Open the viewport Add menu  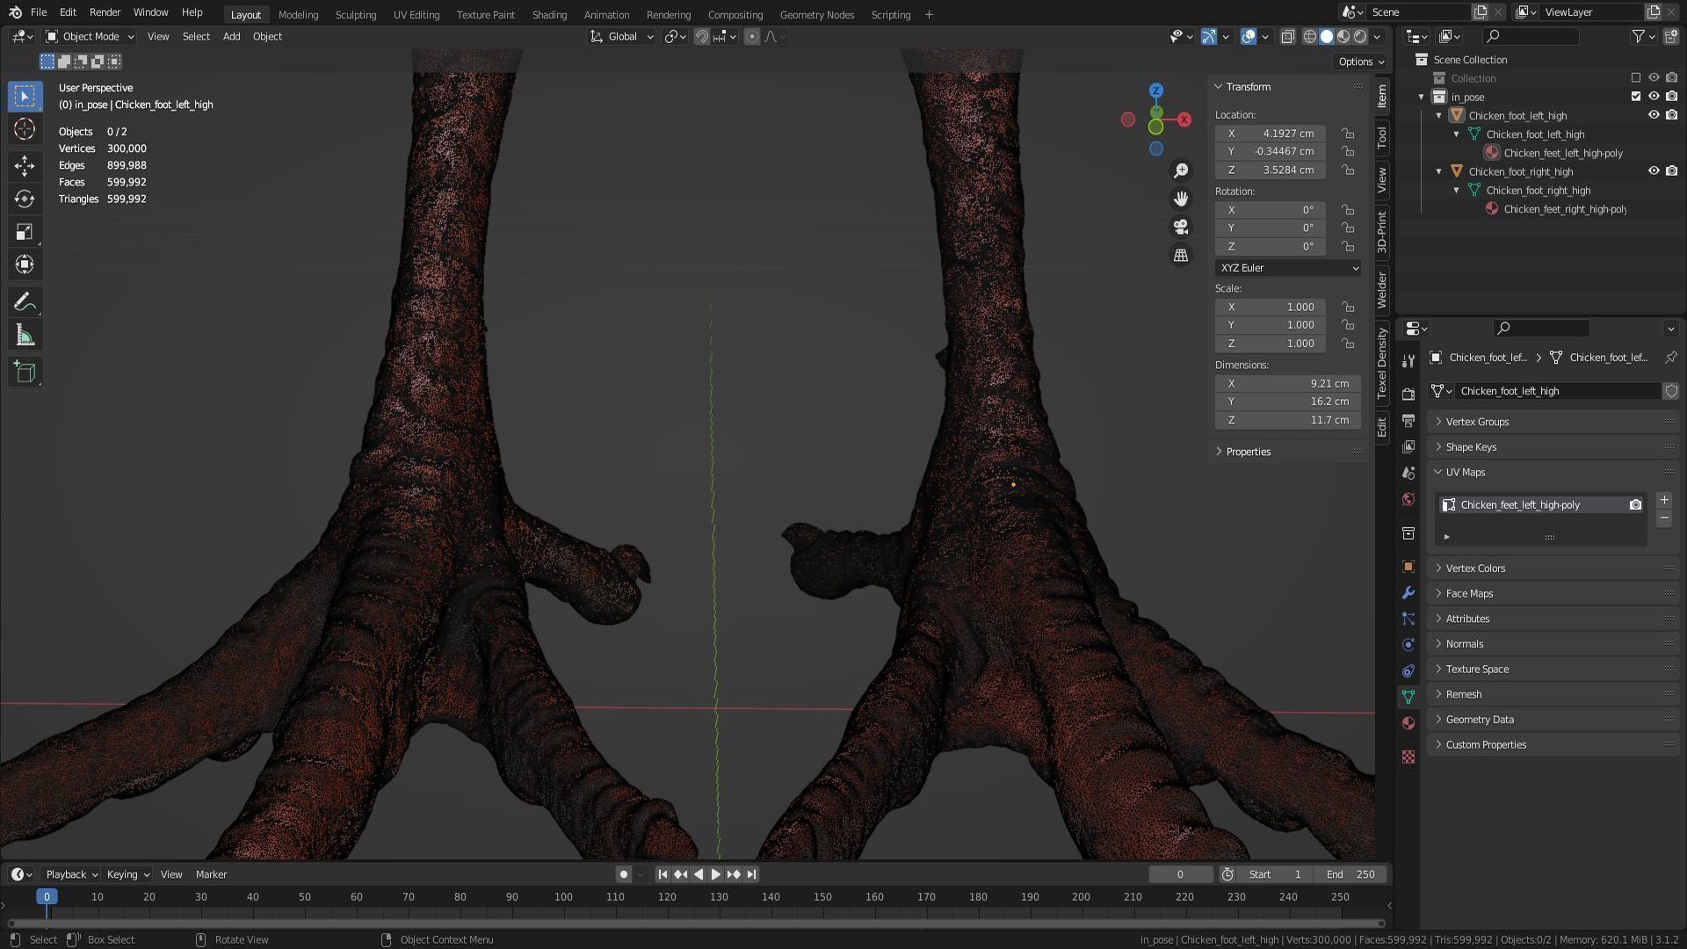pyautogui.click(x=231, y=36)
